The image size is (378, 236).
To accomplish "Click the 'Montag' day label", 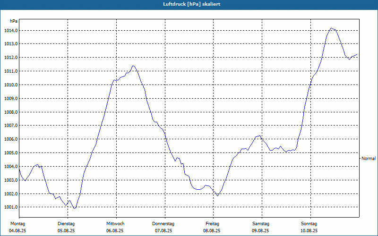I will pyautogui.click(x=17, y=224).
